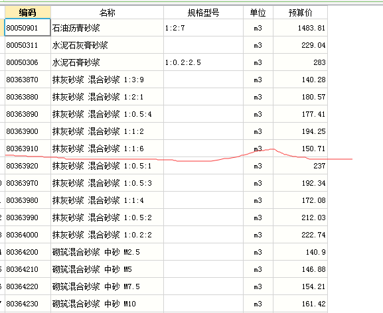Click specification 1:0.2:2.5 cell
The width and height of the screenshot is (383, 313).
click(203, 62)
